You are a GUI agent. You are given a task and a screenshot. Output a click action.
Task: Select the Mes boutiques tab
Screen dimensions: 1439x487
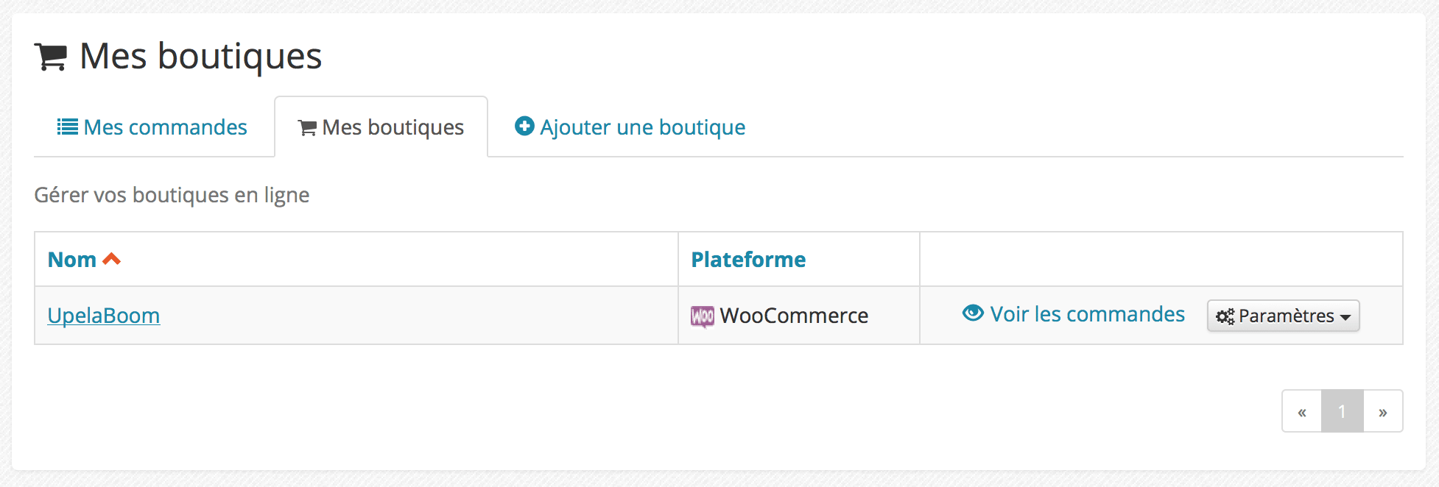[381, 127]
